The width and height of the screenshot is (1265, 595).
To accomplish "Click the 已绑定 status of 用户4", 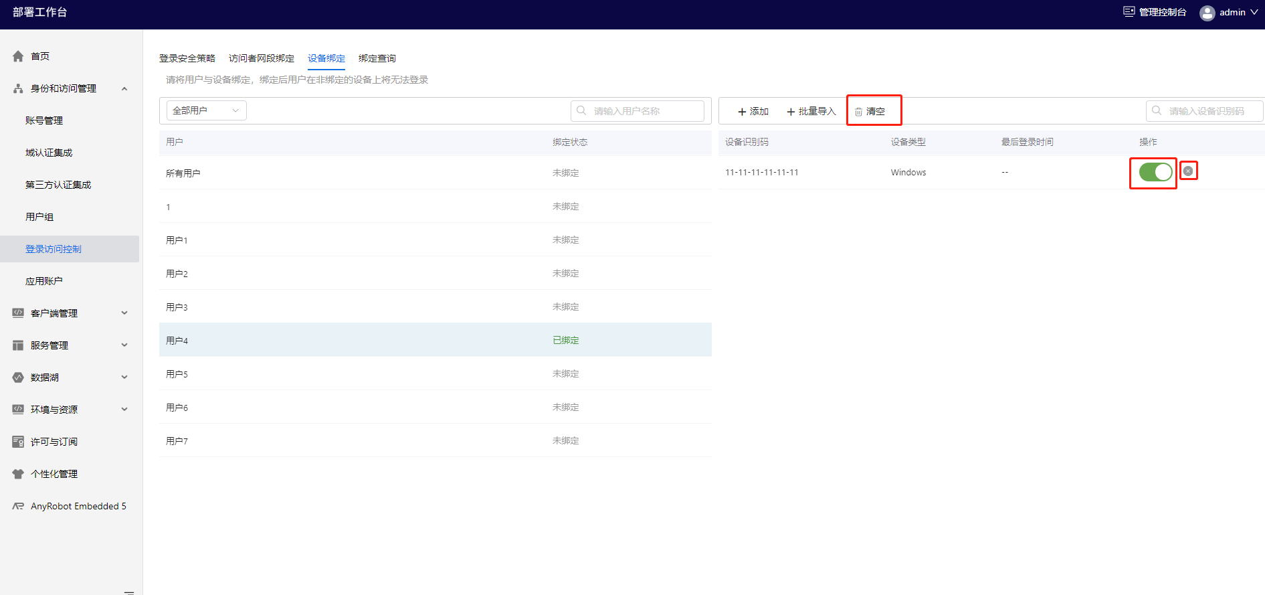I will pyautogui.click(x=566, y=340).
